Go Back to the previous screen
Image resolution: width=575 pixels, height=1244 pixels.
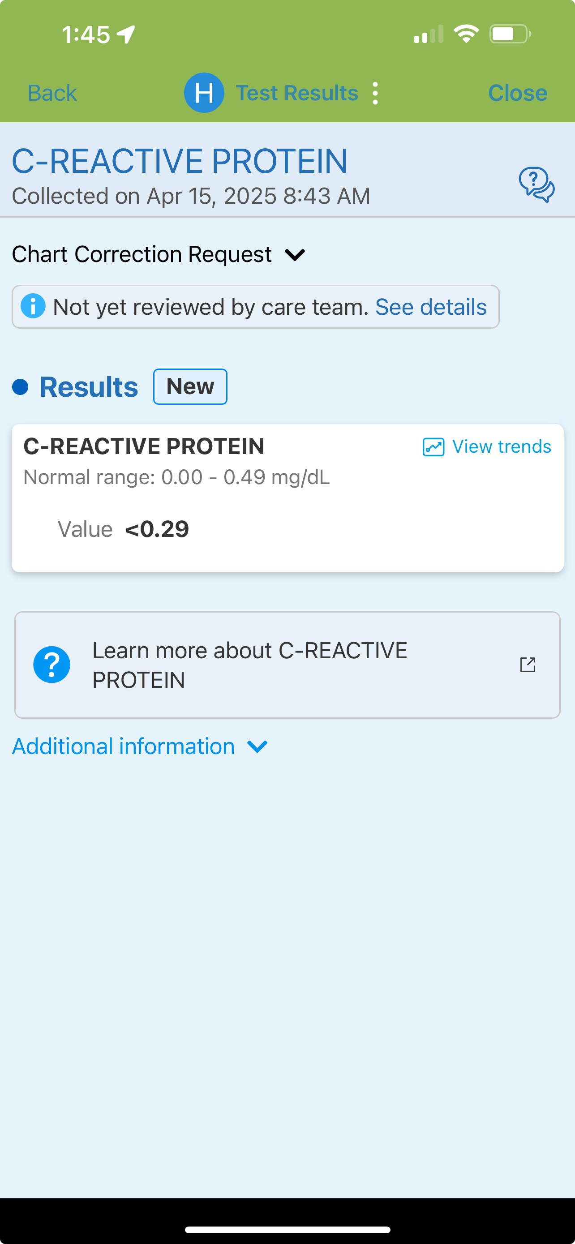coord(52,93)
